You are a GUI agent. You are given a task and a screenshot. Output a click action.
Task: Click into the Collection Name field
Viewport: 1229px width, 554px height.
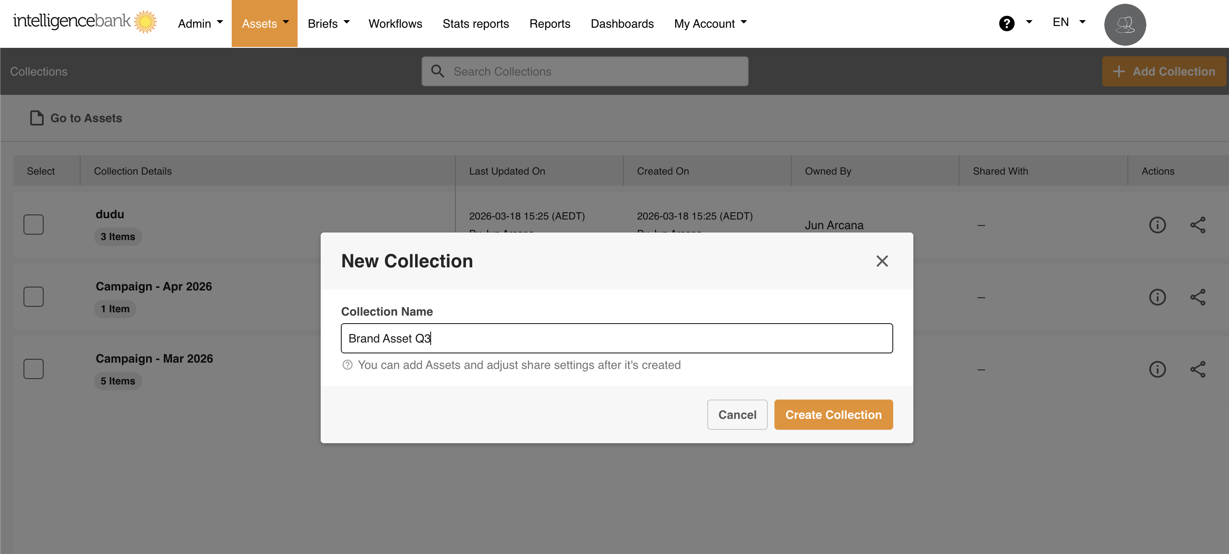[617, 338]
